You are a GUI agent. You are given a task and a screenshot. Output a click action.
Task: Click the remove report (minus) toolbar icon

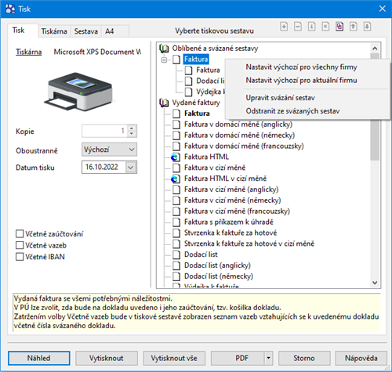click(x=298, y=27)
